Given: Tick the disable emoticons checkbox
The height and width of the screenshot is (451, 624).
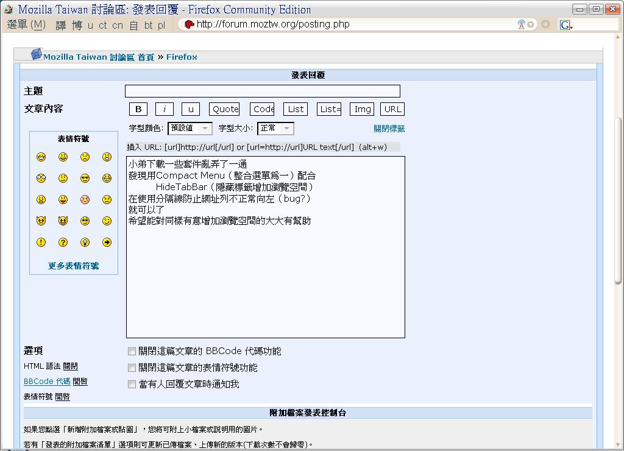Looking at the screenshot, I should pos(132,368).
